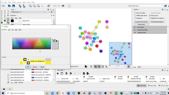Show table columns chooser icon
169x95 pixels.
point(62,73)
